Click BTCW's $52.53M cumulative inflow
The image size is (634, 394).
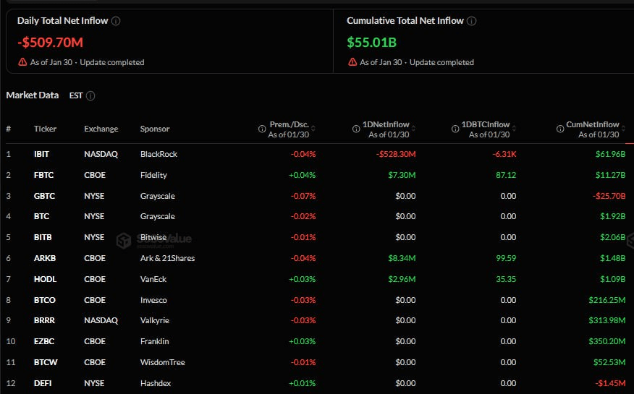(x=609, y=362)
